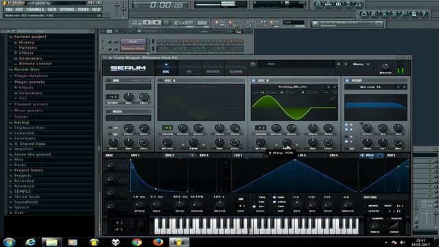Open the FILE menu in FL Studio

(x=9, y=9)
